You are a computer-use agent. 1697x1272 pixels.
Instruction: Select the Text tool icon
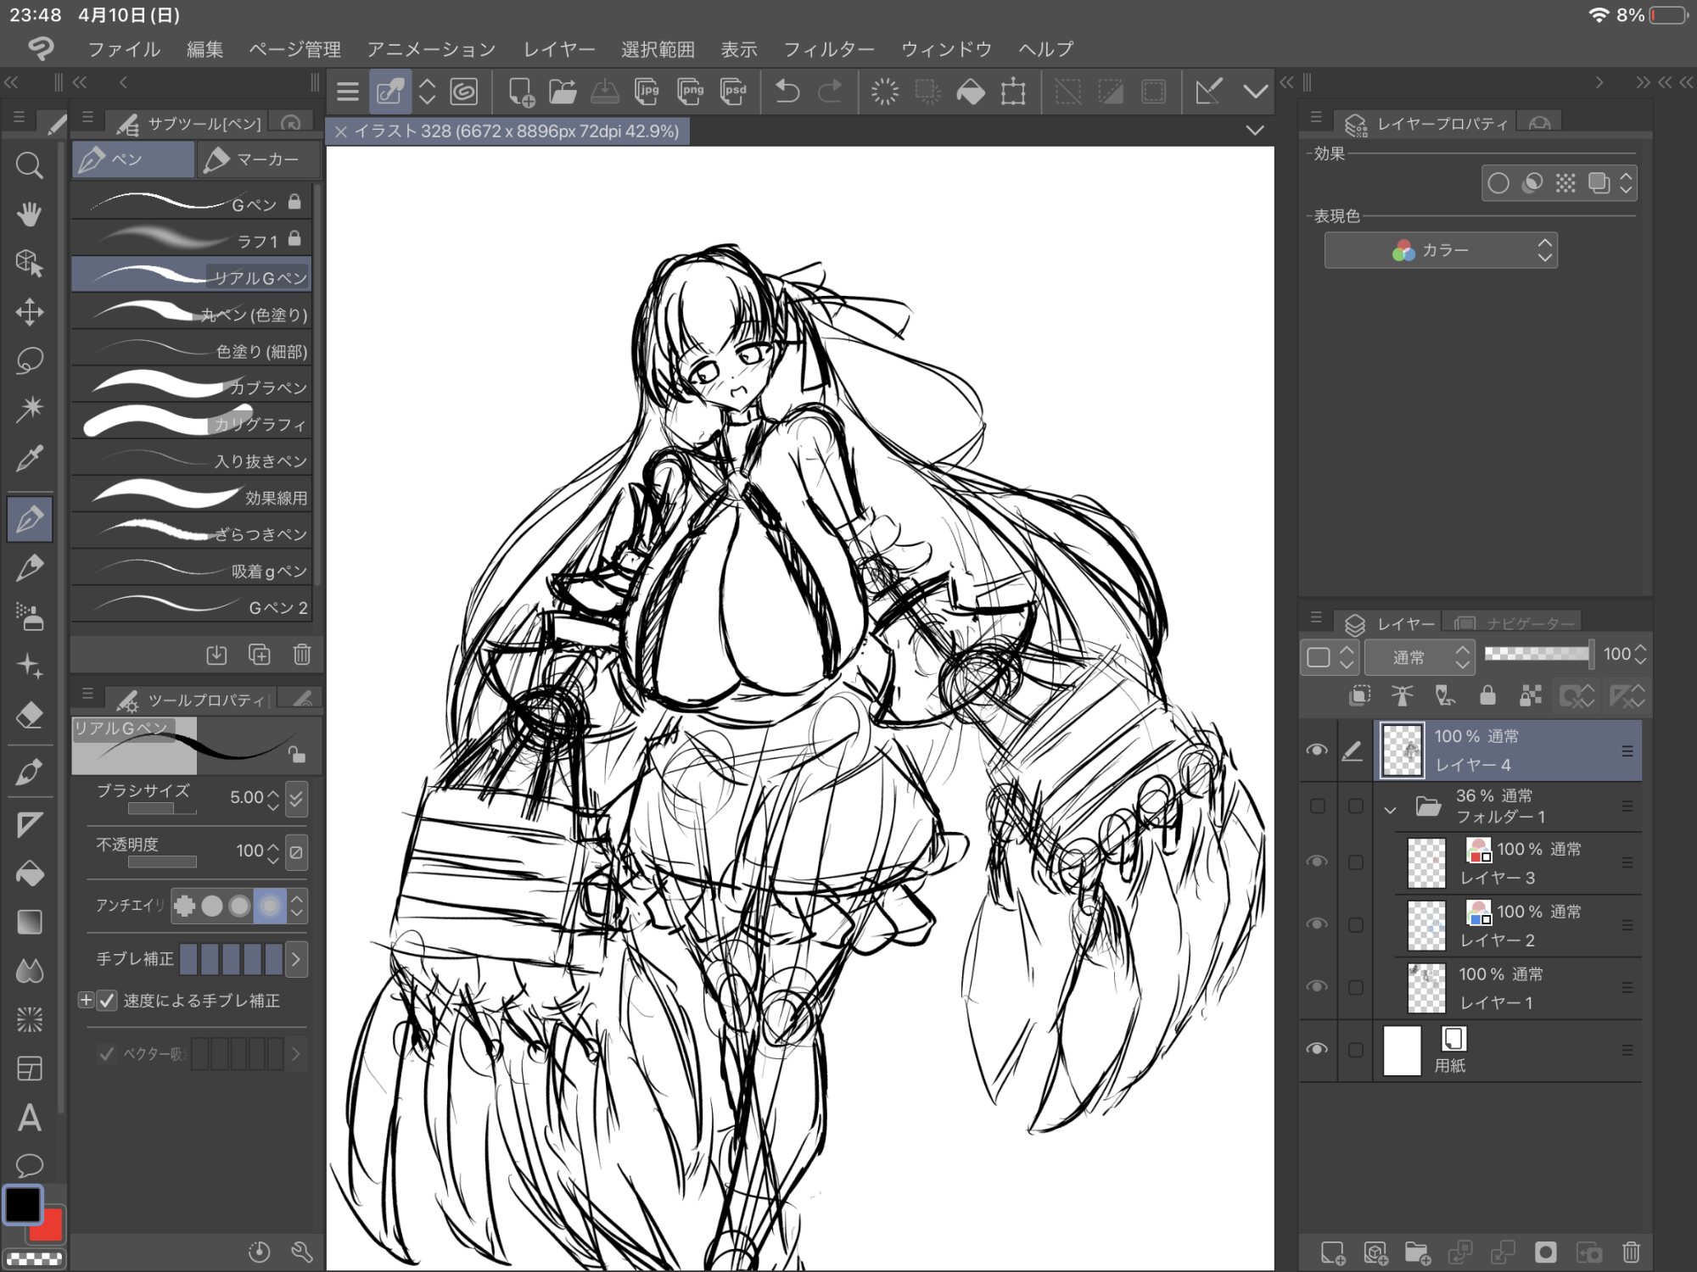[x=30, y=1118]
